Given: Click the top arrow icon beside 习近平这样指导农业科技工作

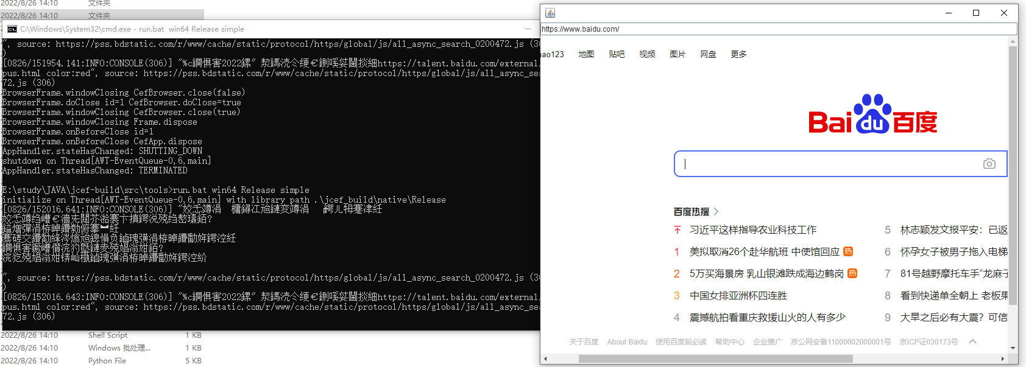Looking at the screenshot, I should coord(677,230).
